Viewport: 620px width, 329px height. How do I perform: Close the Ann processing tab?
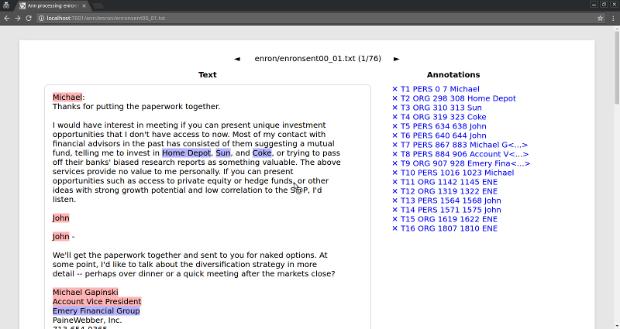click(x=84, y=6)
